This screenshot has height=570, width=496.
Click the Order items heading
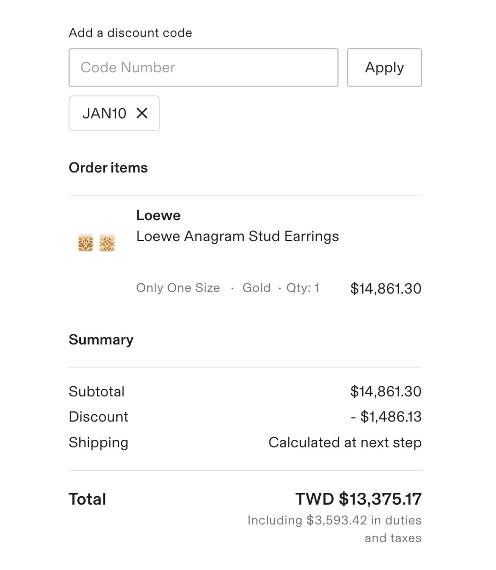pos(108,168)
